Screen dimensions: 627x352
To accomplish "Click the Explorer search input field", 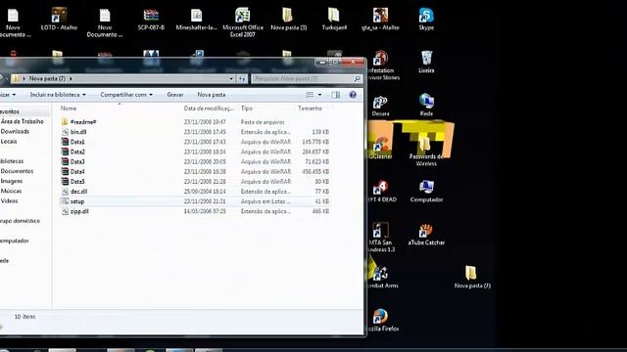I will tap(303, 78).
